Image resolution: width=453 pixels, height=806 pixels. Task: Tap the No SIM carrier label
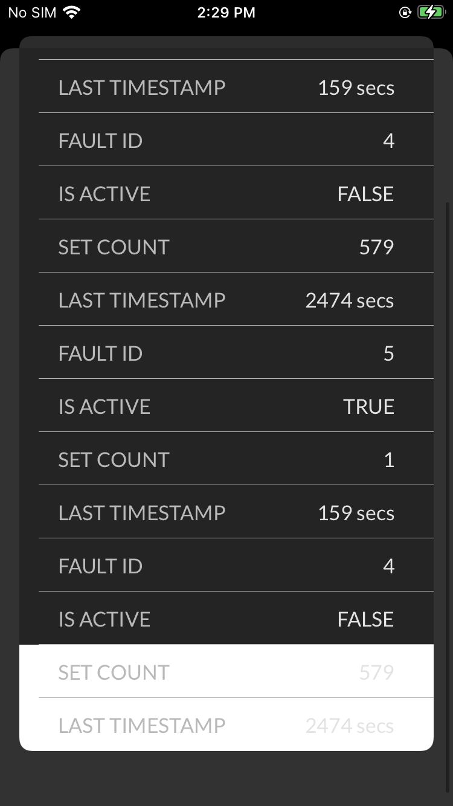32,13
